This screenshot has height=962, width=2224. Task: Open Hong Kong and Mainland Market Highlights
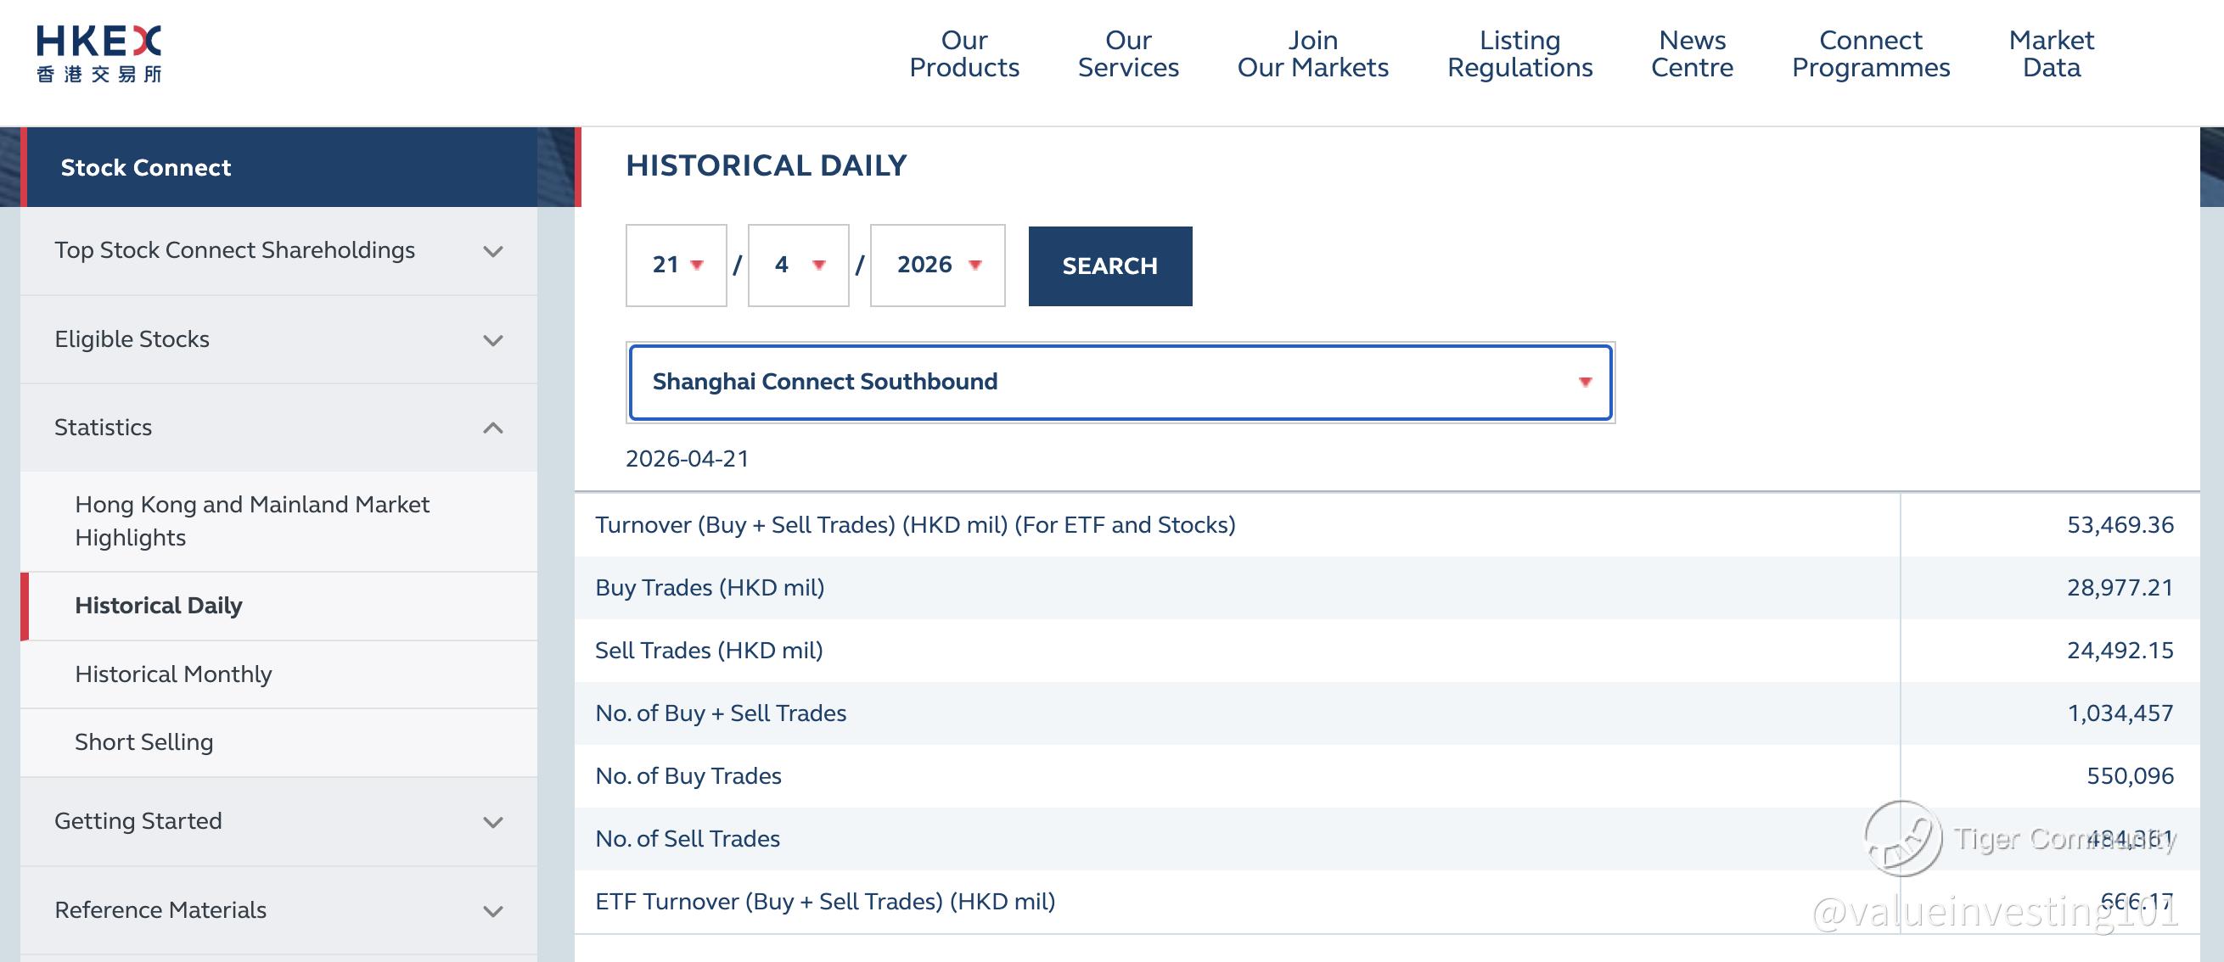(252, 520)
